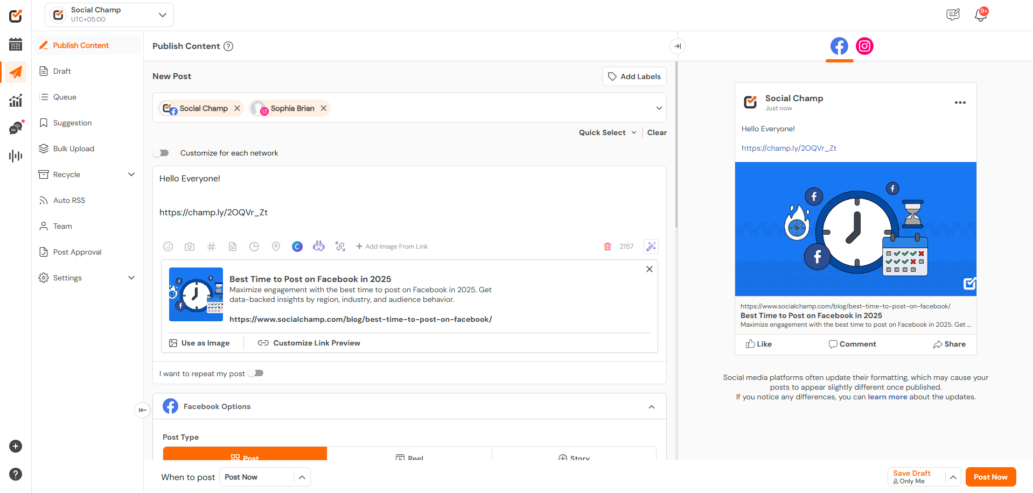Click the plus add button in sidebar
This screenshot has height=493, width=1033.
click(x=16, y=446)
